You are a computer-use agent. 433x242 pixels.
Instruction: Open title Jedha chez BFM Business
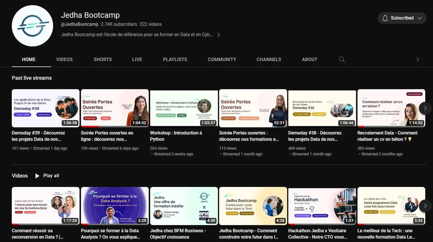(178, 234)
